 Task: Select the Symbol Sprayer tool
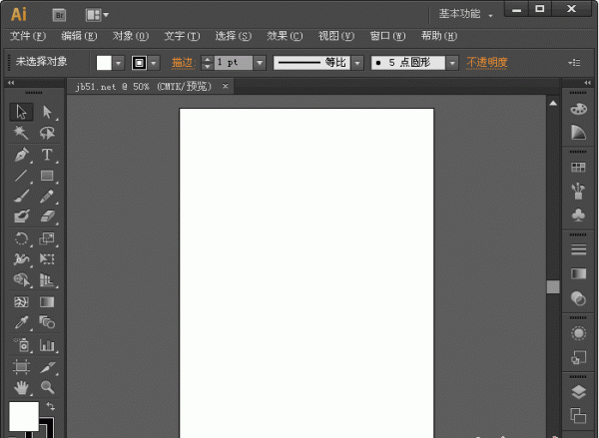click(21, 345)
